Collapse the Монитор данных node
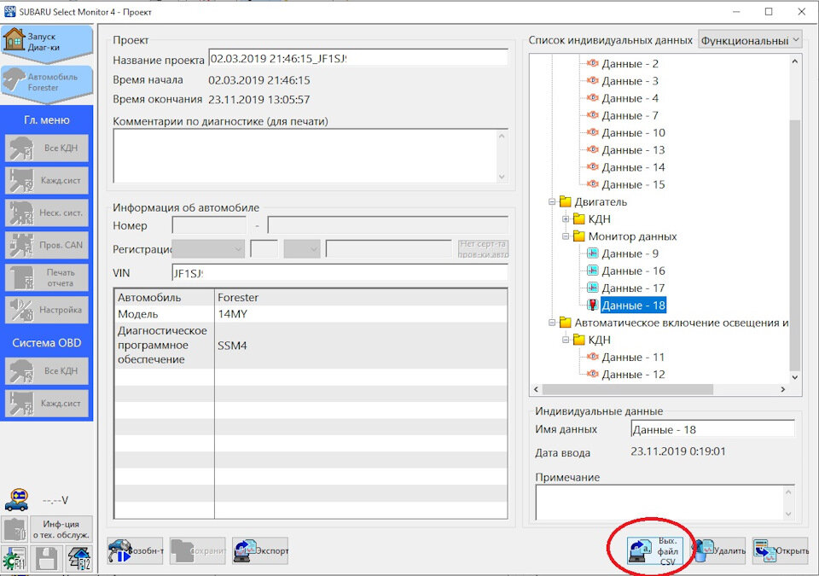This screenshot has height=576, width=819. pos(565,236)
